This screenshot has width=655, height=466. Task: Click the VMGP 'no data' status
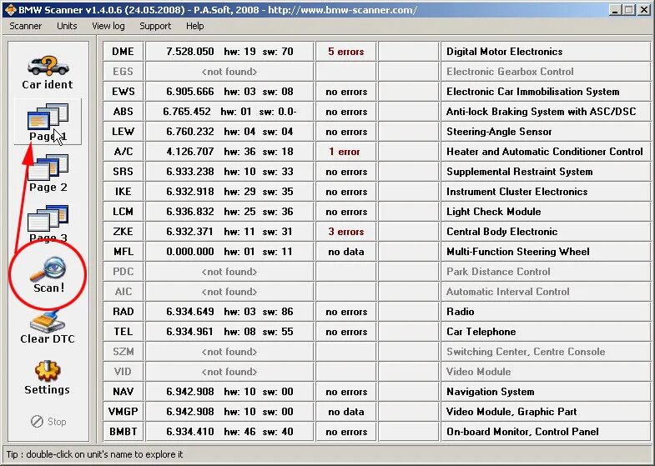pyautogui.click(x=346, y=412)
